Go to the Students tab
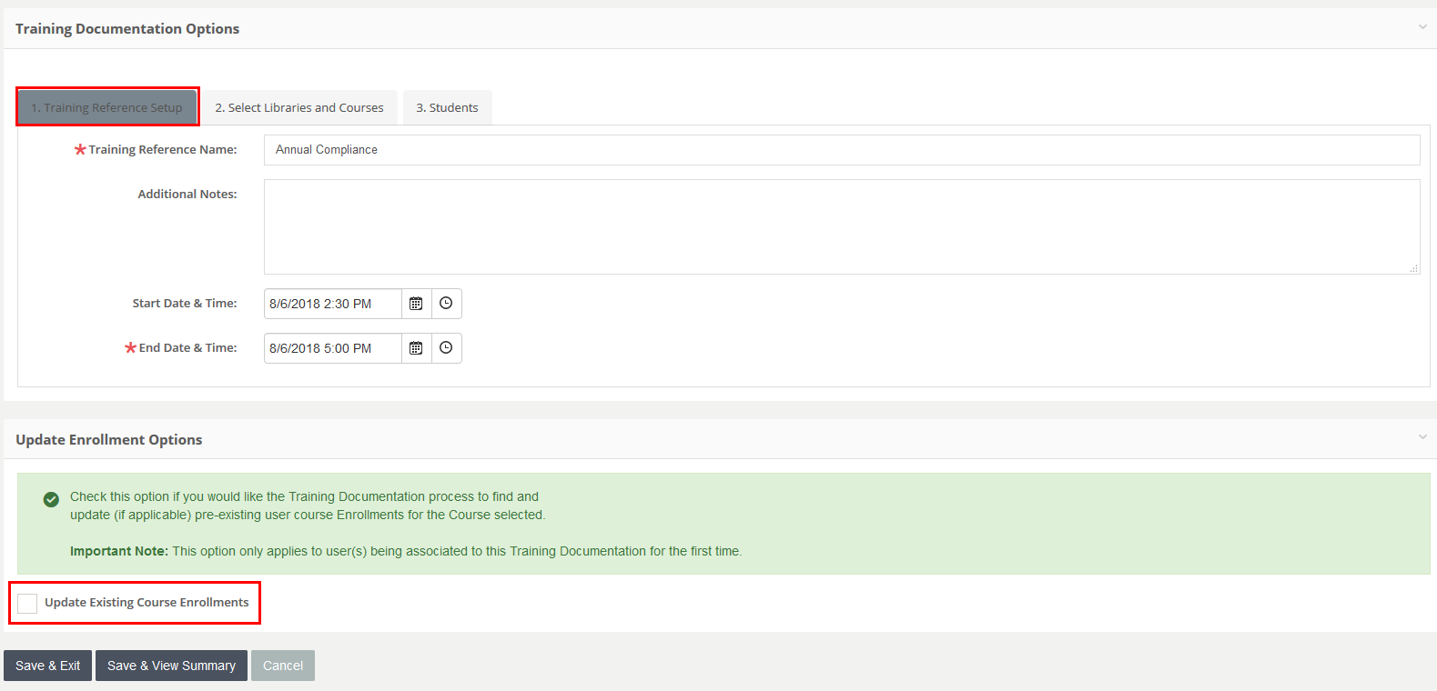Viewport: 1437px width, 691px height. tap(447, 107)
